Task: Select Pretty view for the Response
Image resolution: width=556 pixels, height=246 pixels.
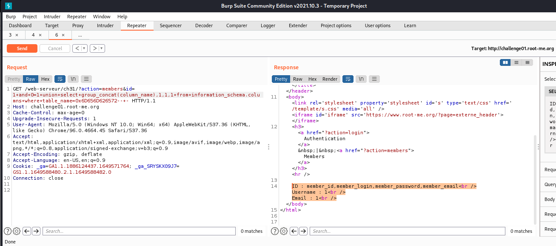Action: (x=281, y=79)
